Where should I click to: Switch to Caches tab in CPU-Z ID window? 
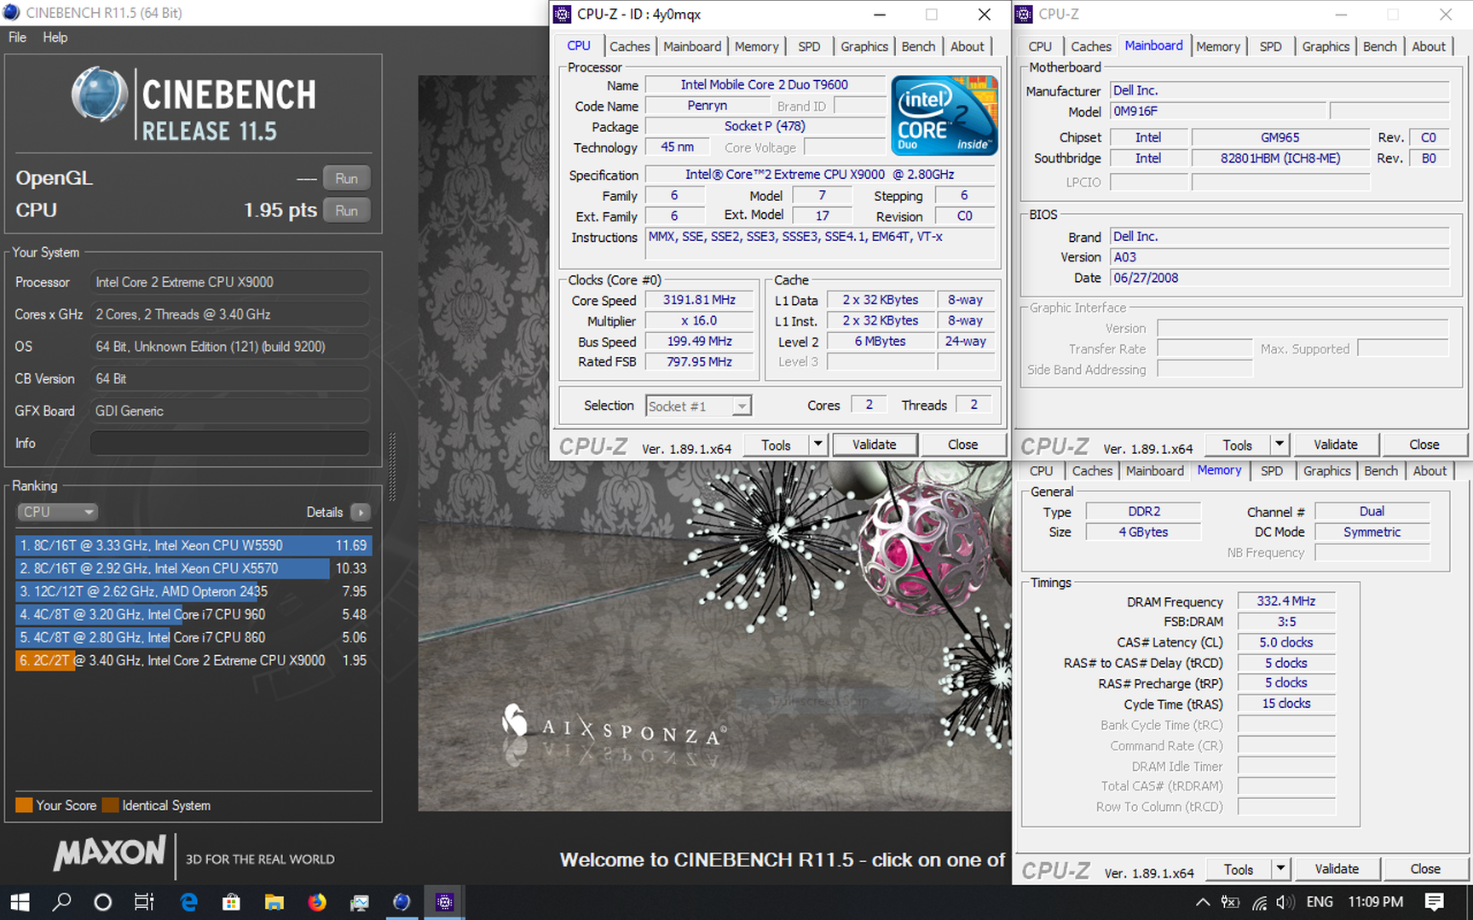pyautogui.click(x=630, y=46)
